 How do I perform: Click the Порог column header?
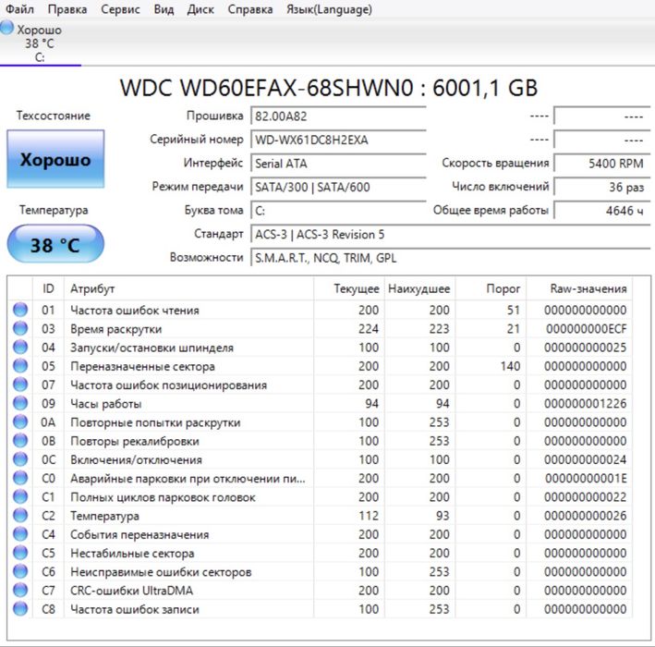[x=491, y=288]
